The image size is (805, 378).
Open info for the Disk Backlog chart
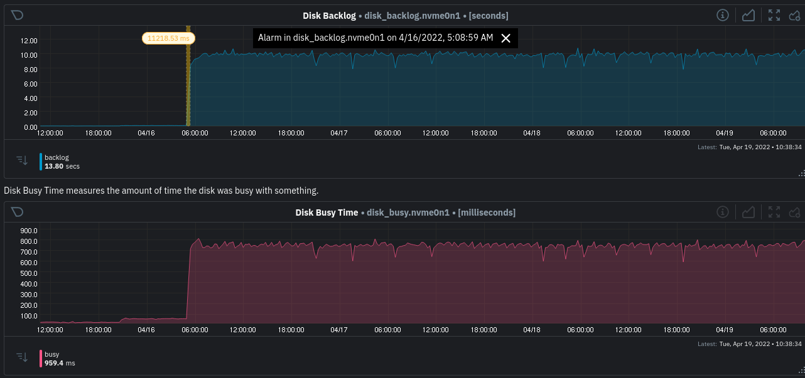[722, 15]
